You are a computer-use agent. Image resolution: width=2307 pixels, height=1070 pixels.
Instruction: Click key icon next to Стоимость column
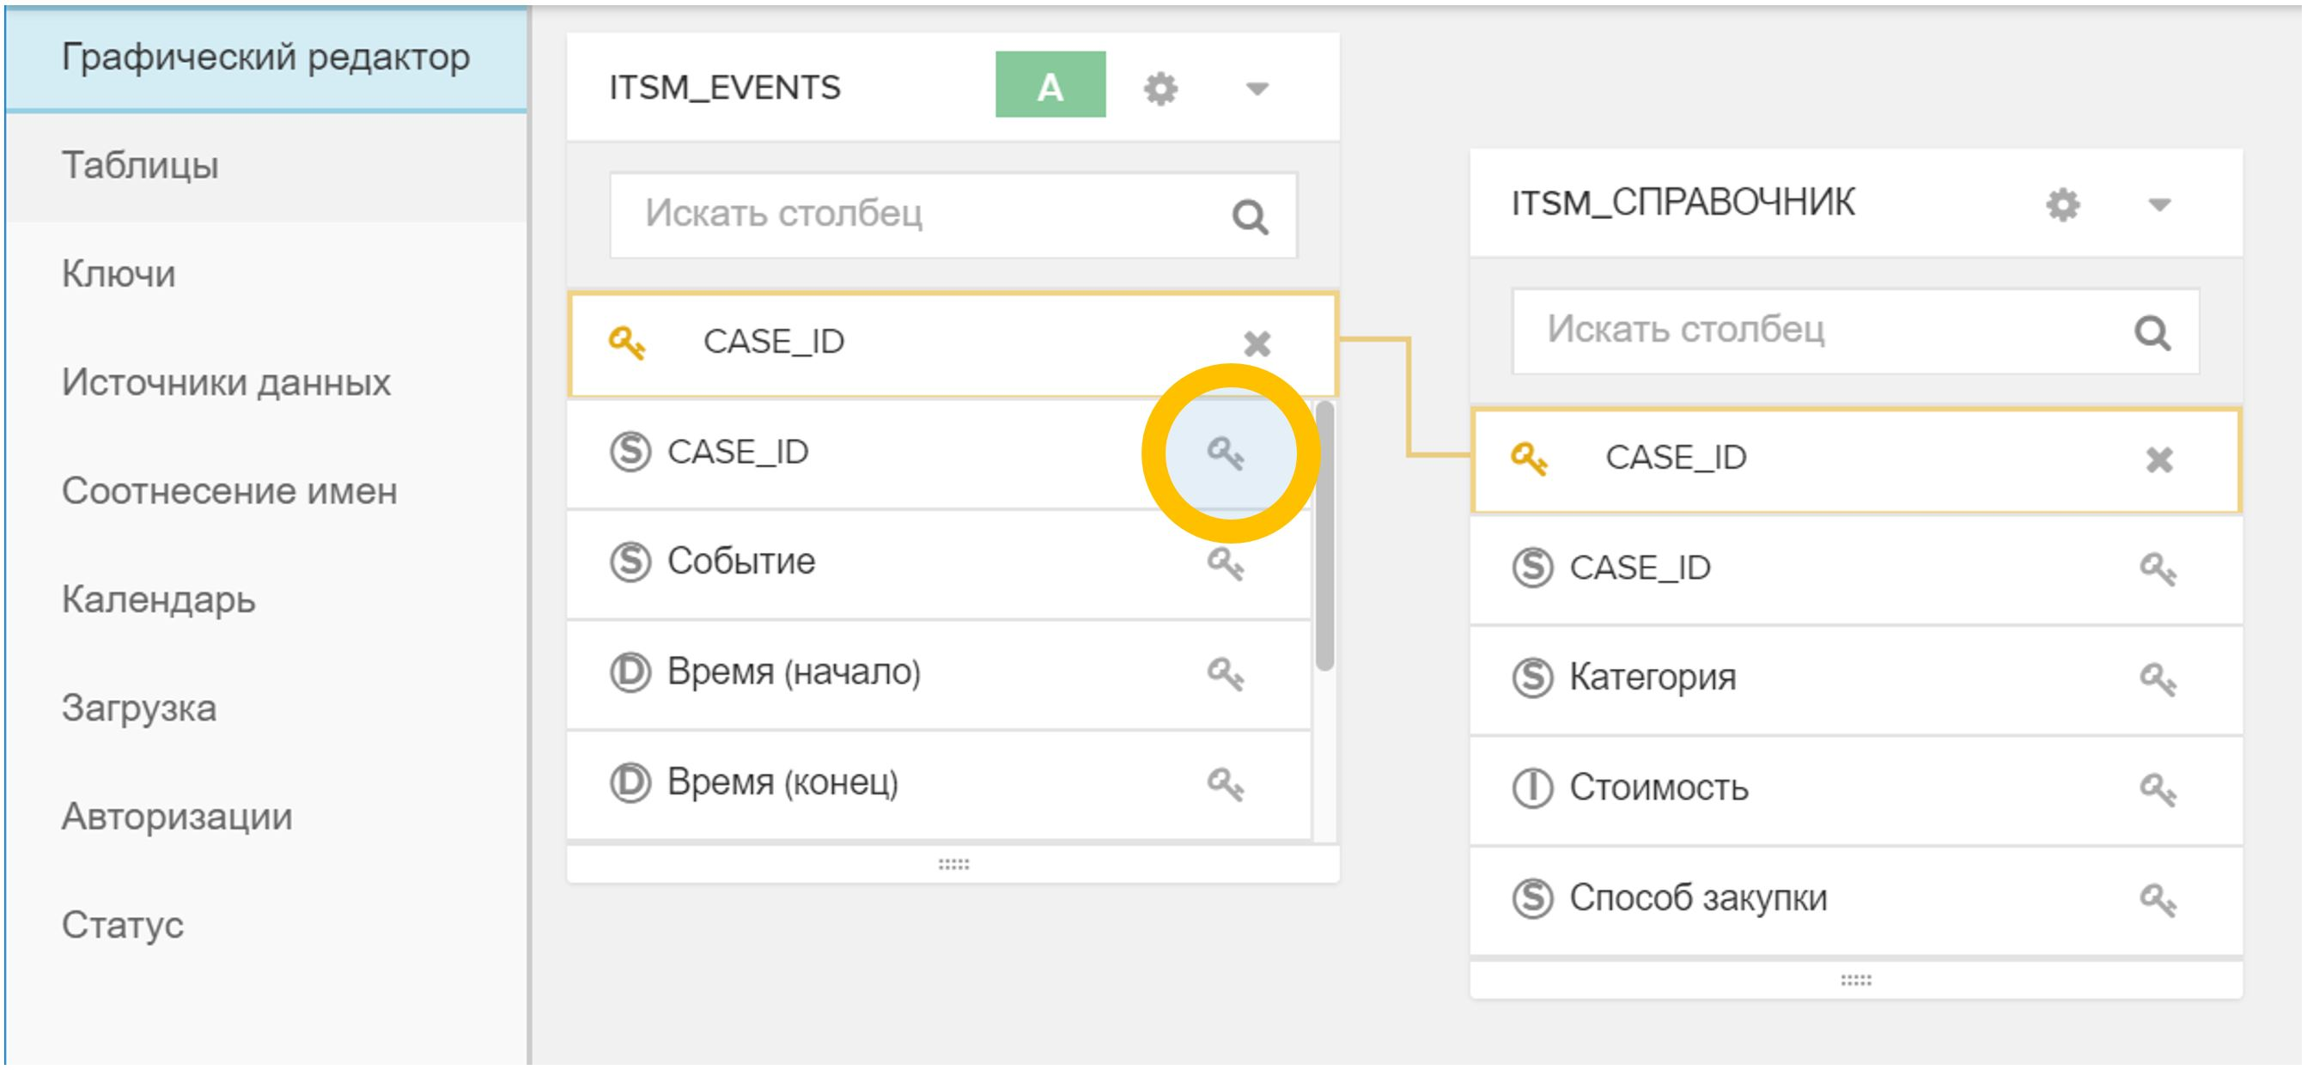[2158, 790]
